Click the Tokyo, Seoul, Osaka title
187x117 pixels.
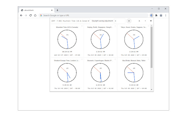point(134,27)
